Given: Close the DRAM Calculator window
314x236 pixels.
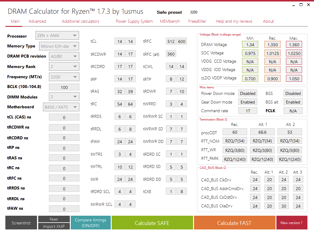Looking at the screenshot, I should click(308, 4).
